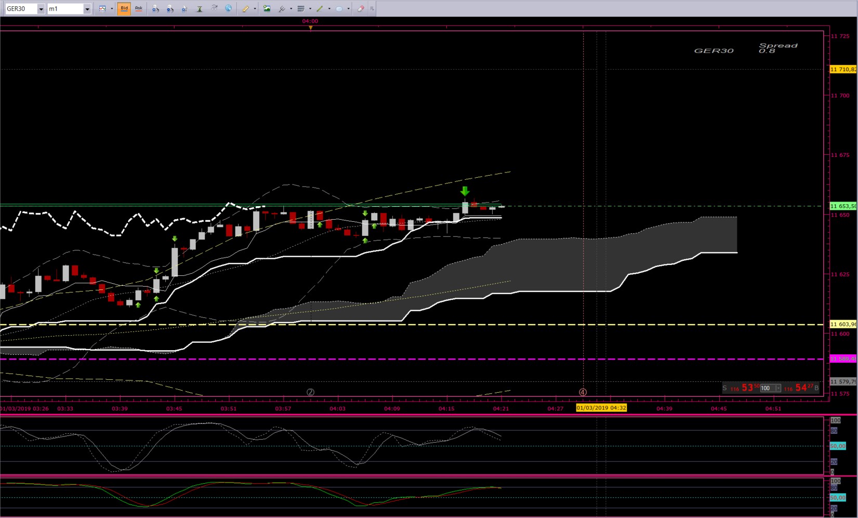The image size is (858, 518).
Task: Click the second blue-pin toolbar icon
Action: point(170,9)
